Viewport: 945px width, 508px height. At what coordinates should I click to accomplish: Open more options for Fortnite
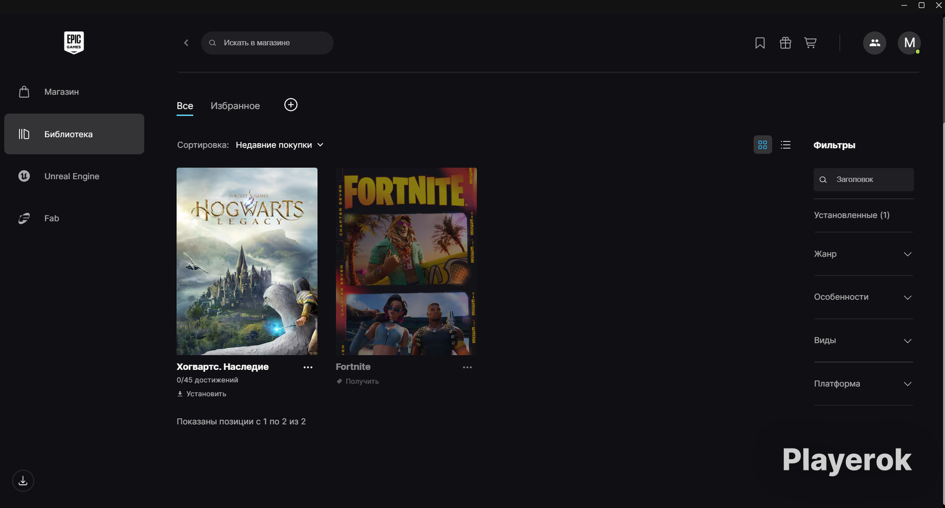click(x=467, y=367)
